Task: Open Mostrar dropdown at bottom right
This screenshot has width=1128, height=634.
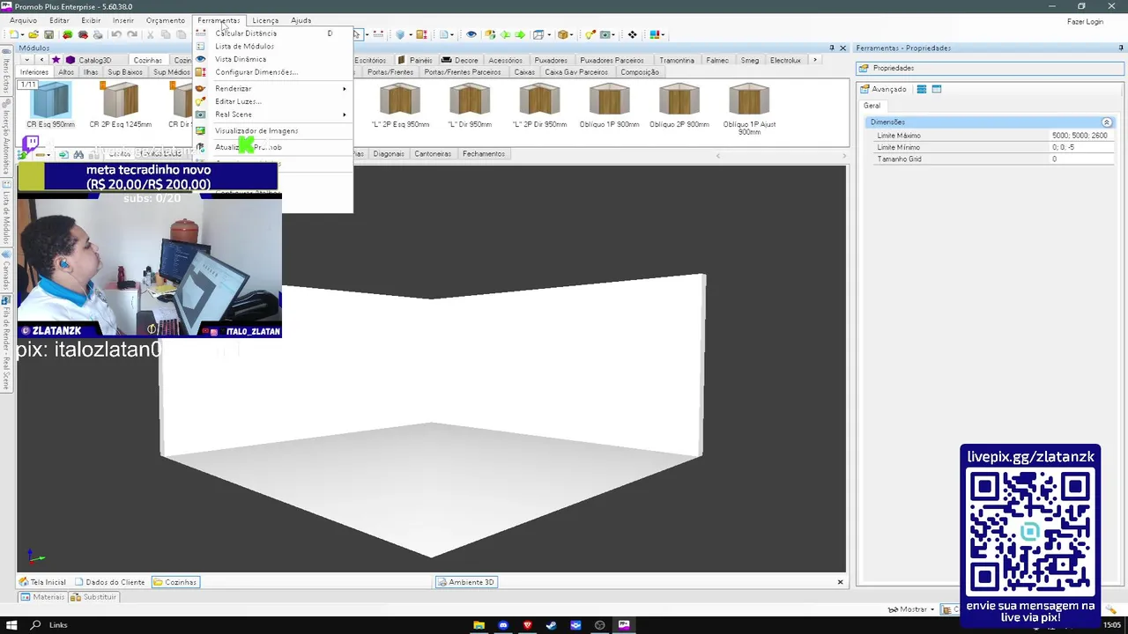Action: pos(912,609)
